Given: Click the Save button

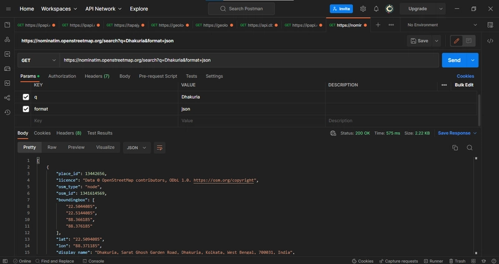Looking at the screenshot, I should (419, 40).
